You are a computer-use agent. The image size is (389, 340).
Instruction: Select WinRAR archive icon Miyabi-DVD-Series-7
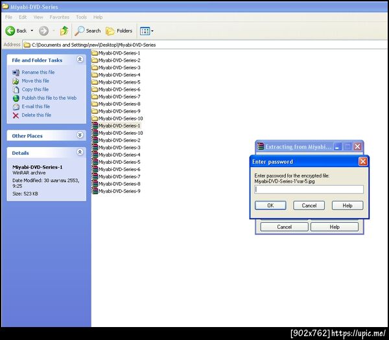[95, 176]
